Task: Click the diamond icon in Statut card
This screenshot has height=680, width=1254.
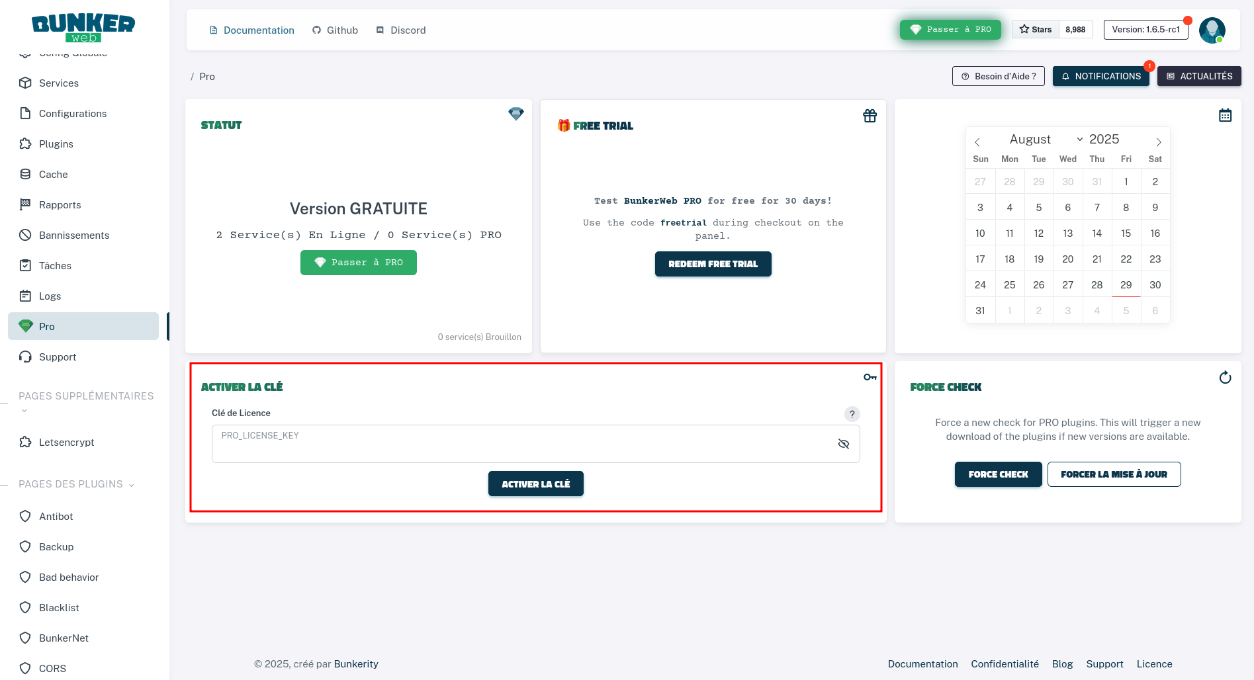Action: [515, 114]
